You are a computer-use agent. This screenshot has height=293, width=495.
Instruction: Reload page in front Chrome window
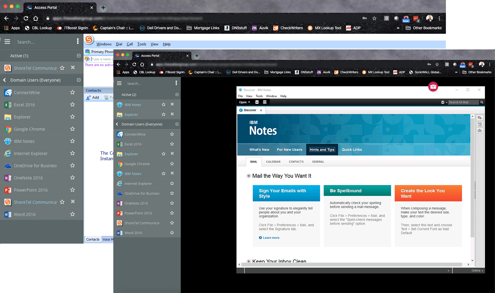point(134,64)
